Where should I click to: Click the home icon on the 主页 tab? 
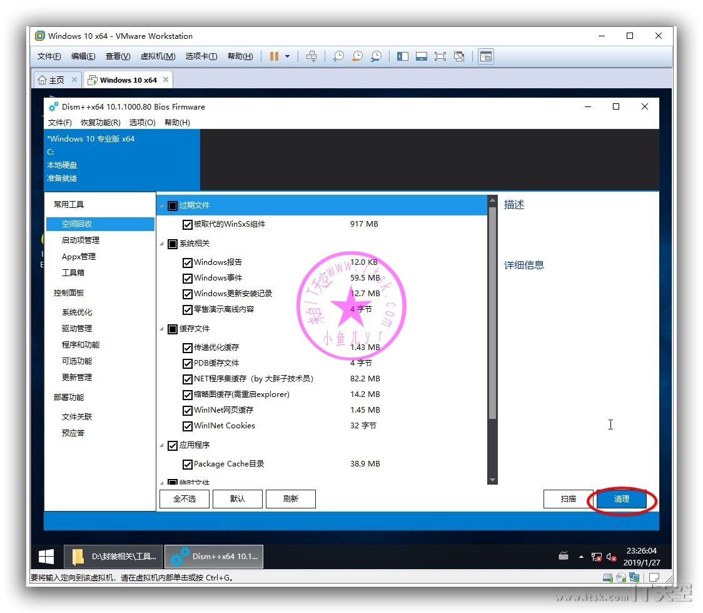coord(42,80)
